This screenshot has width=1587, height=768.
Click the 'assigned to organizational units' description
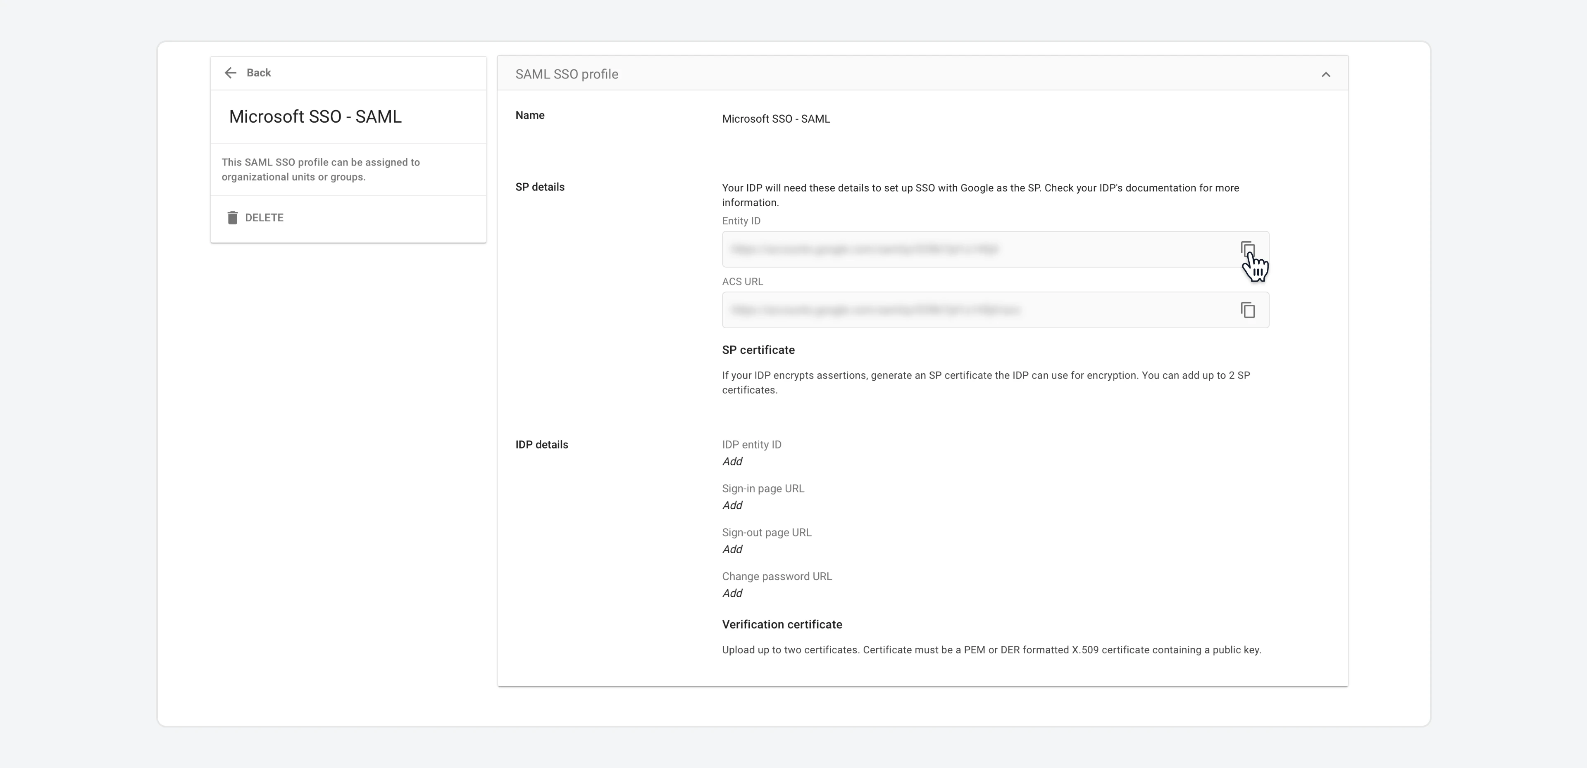[320, 170]
